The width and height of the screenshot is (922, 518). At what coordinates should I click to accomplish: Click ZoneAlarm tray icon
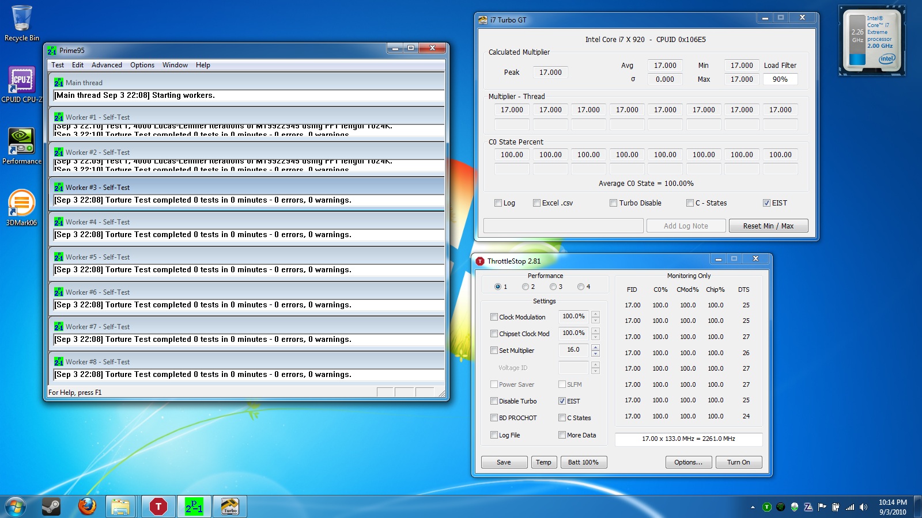click(x=808, y=507)
